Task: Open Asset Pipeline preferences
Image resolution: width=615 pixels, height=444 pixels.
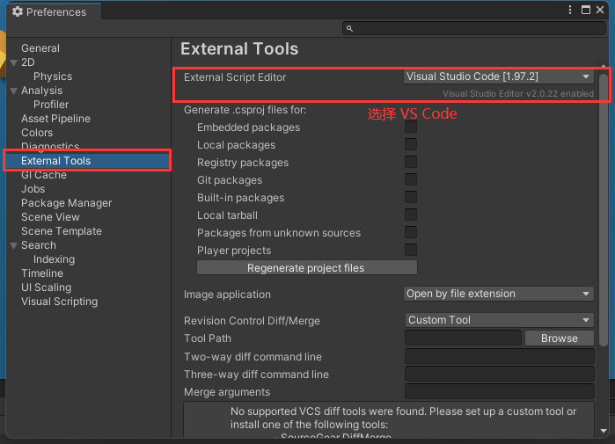Action: pos(55,119)
